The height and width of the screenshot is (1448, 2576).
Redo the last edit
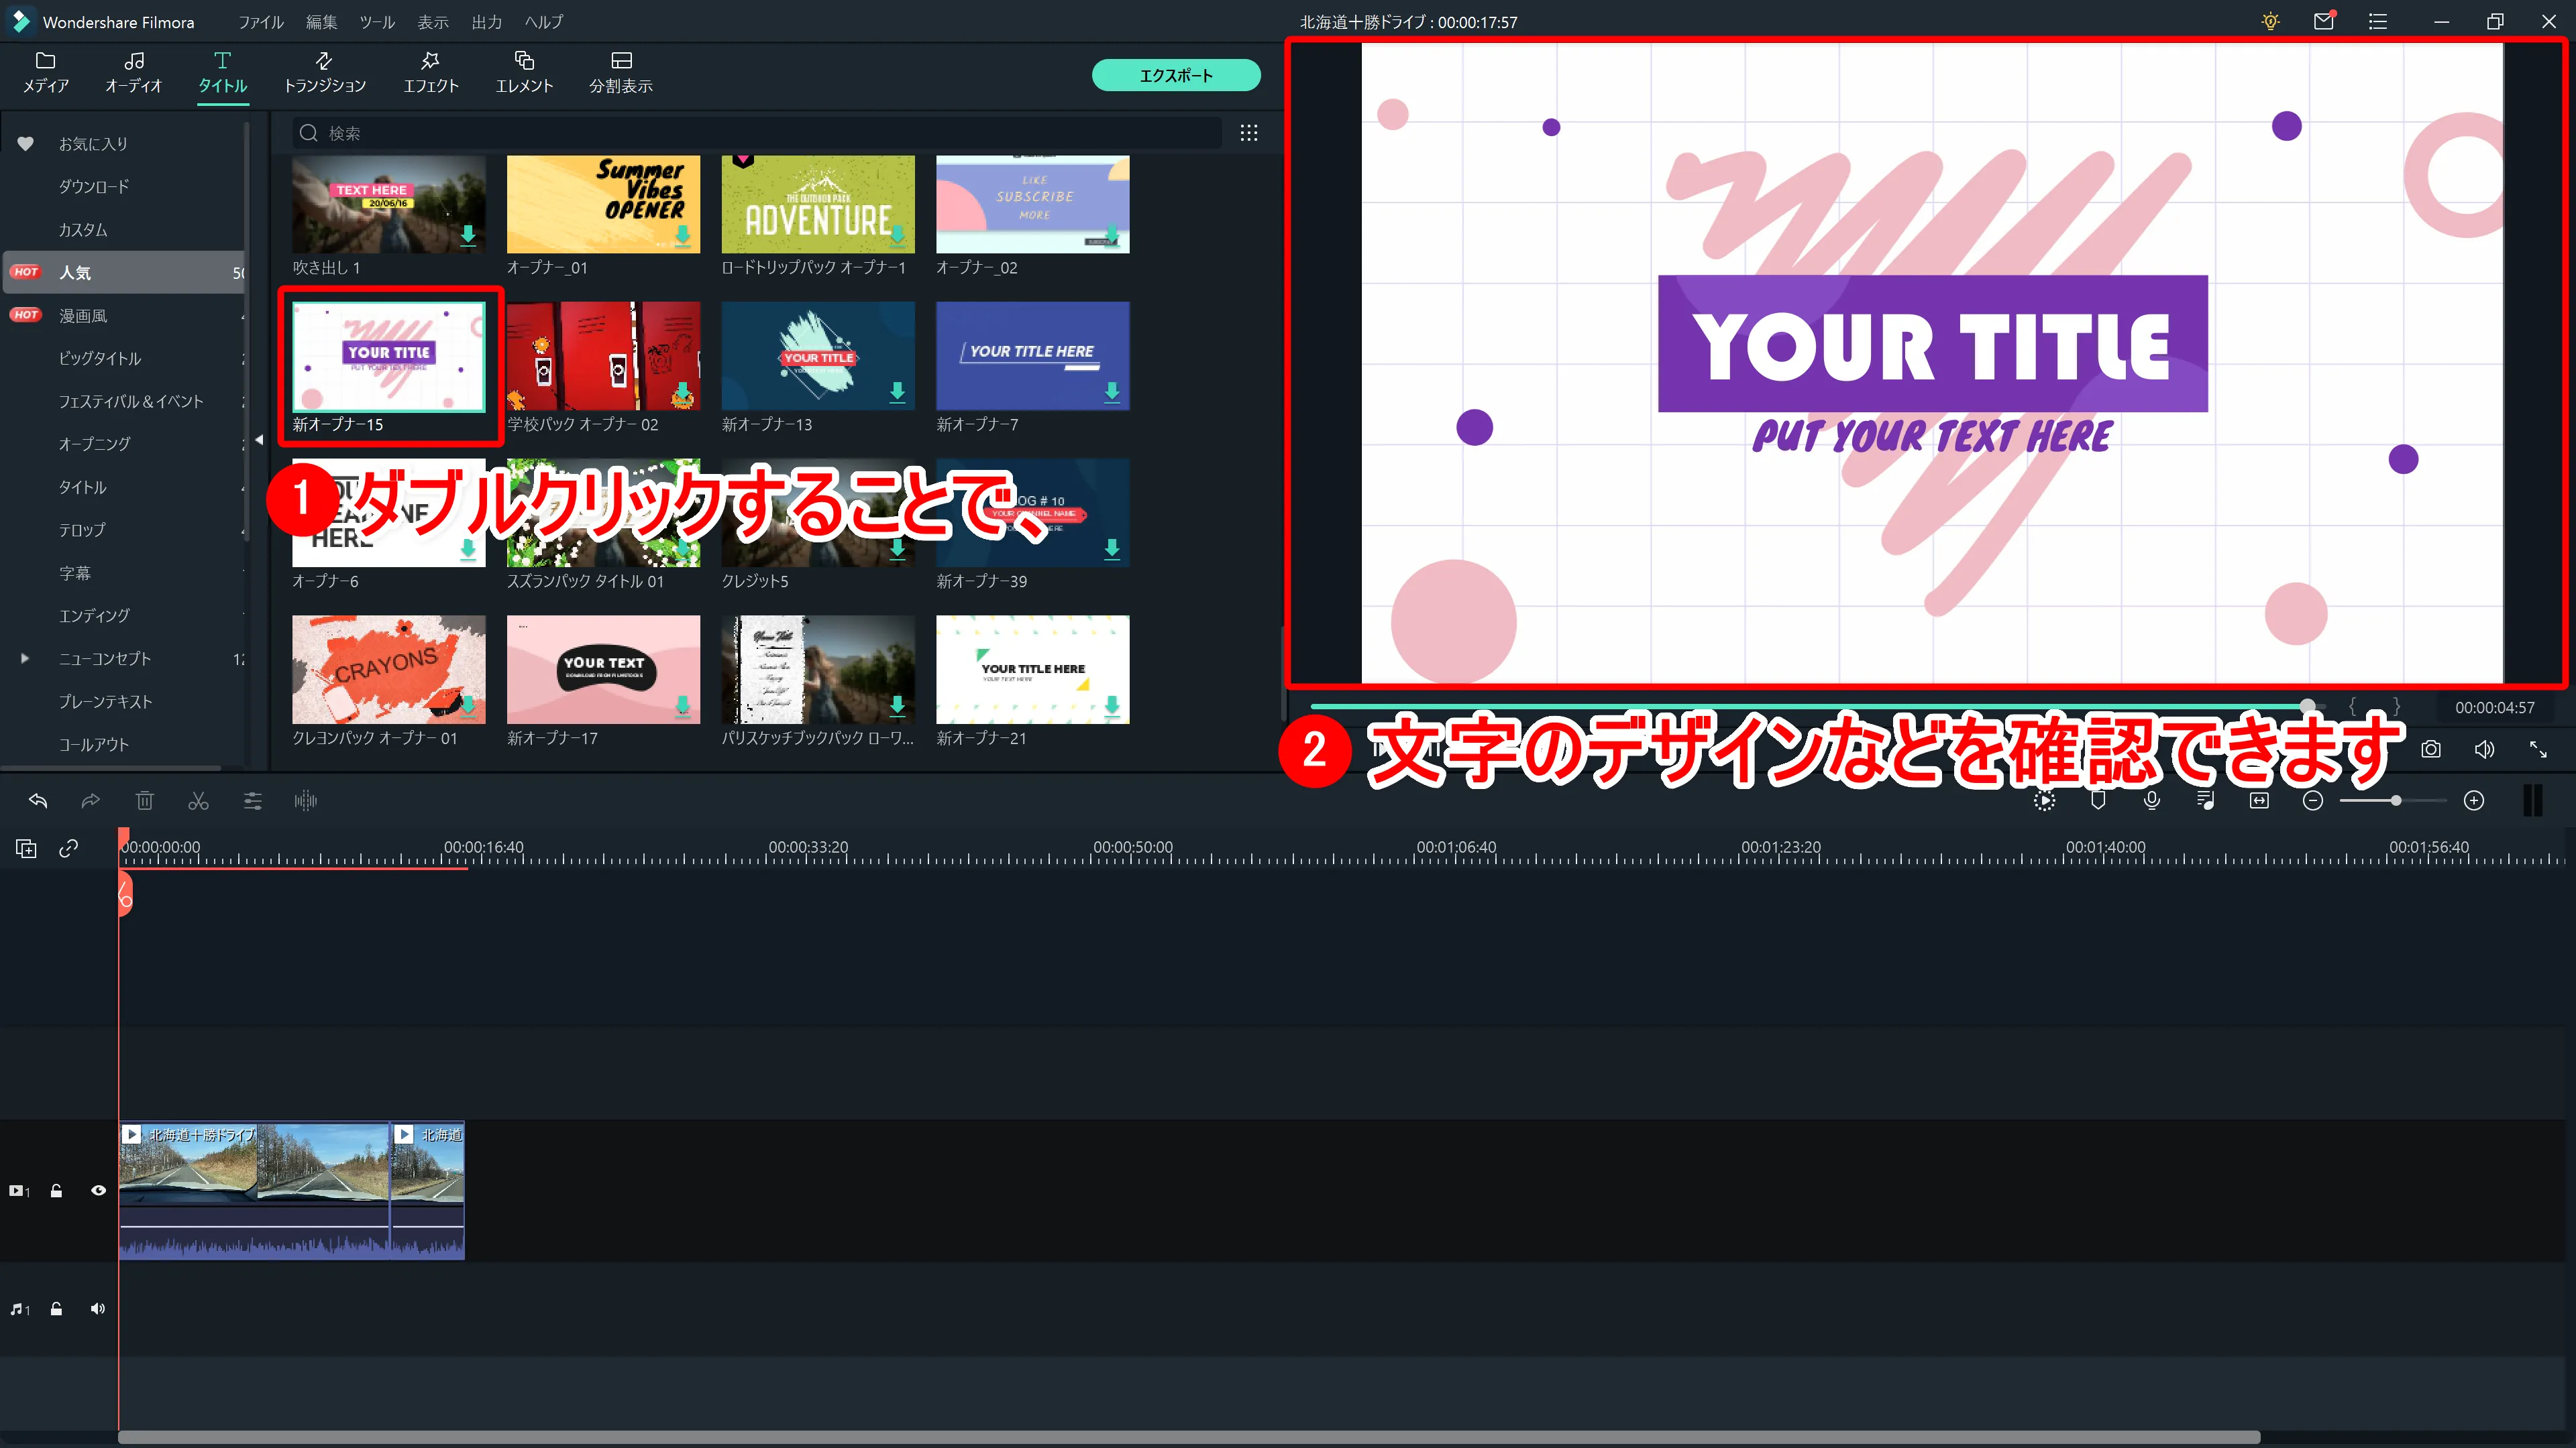tap(91, 800)
